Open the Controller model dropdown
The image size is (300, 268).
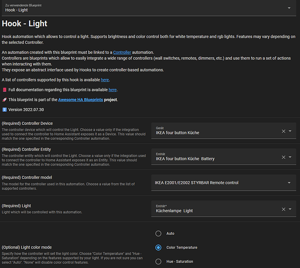(x=223, y=183)
